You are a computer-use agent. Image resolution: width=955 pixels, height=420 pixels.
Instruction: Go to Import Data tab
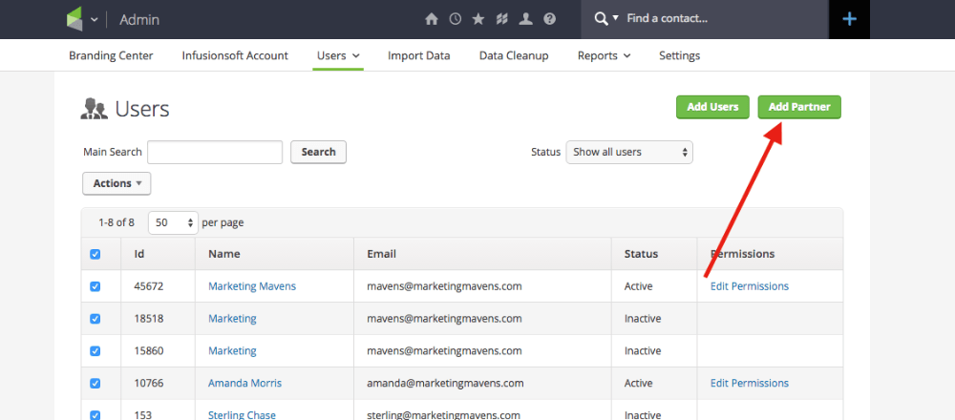tap(419, 55)
